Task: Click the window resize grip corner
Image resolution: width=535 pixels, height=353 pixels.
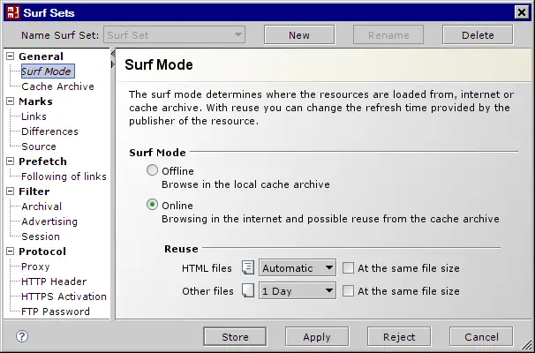Action: tap(526, 344)
